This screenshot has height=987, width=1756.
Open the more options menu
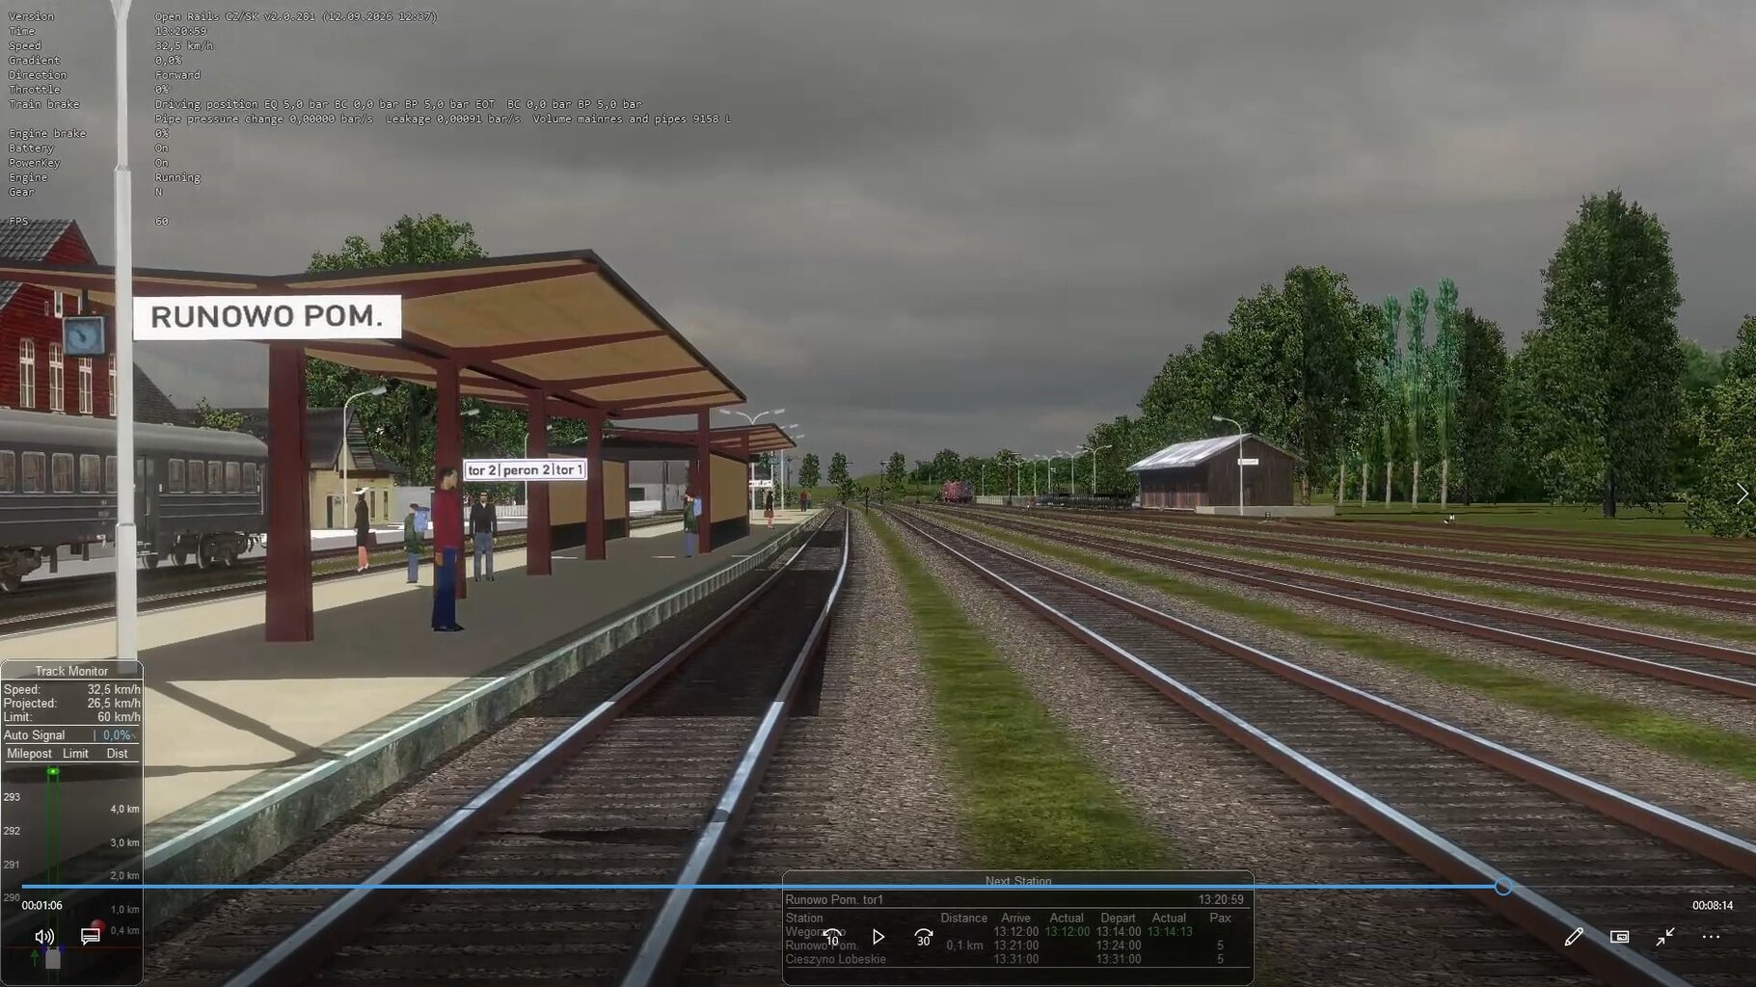click(x=1711, y=937)
